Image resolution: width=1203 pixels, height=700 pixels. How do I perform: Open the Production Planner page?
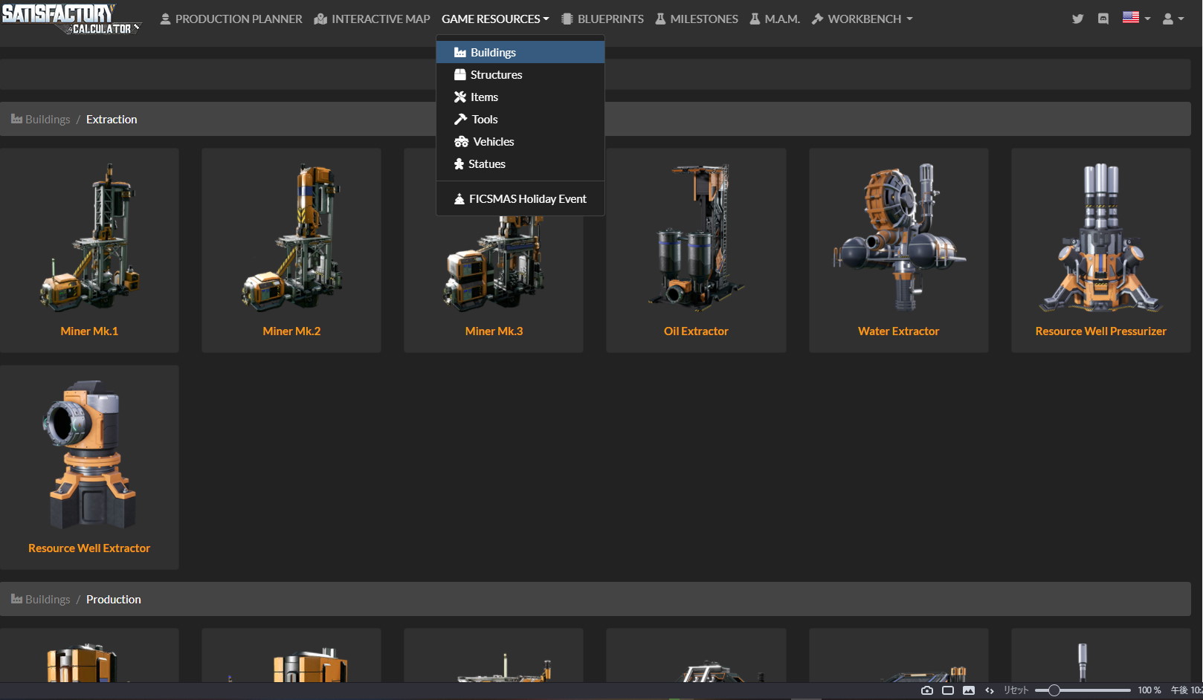tap(231, 19)
